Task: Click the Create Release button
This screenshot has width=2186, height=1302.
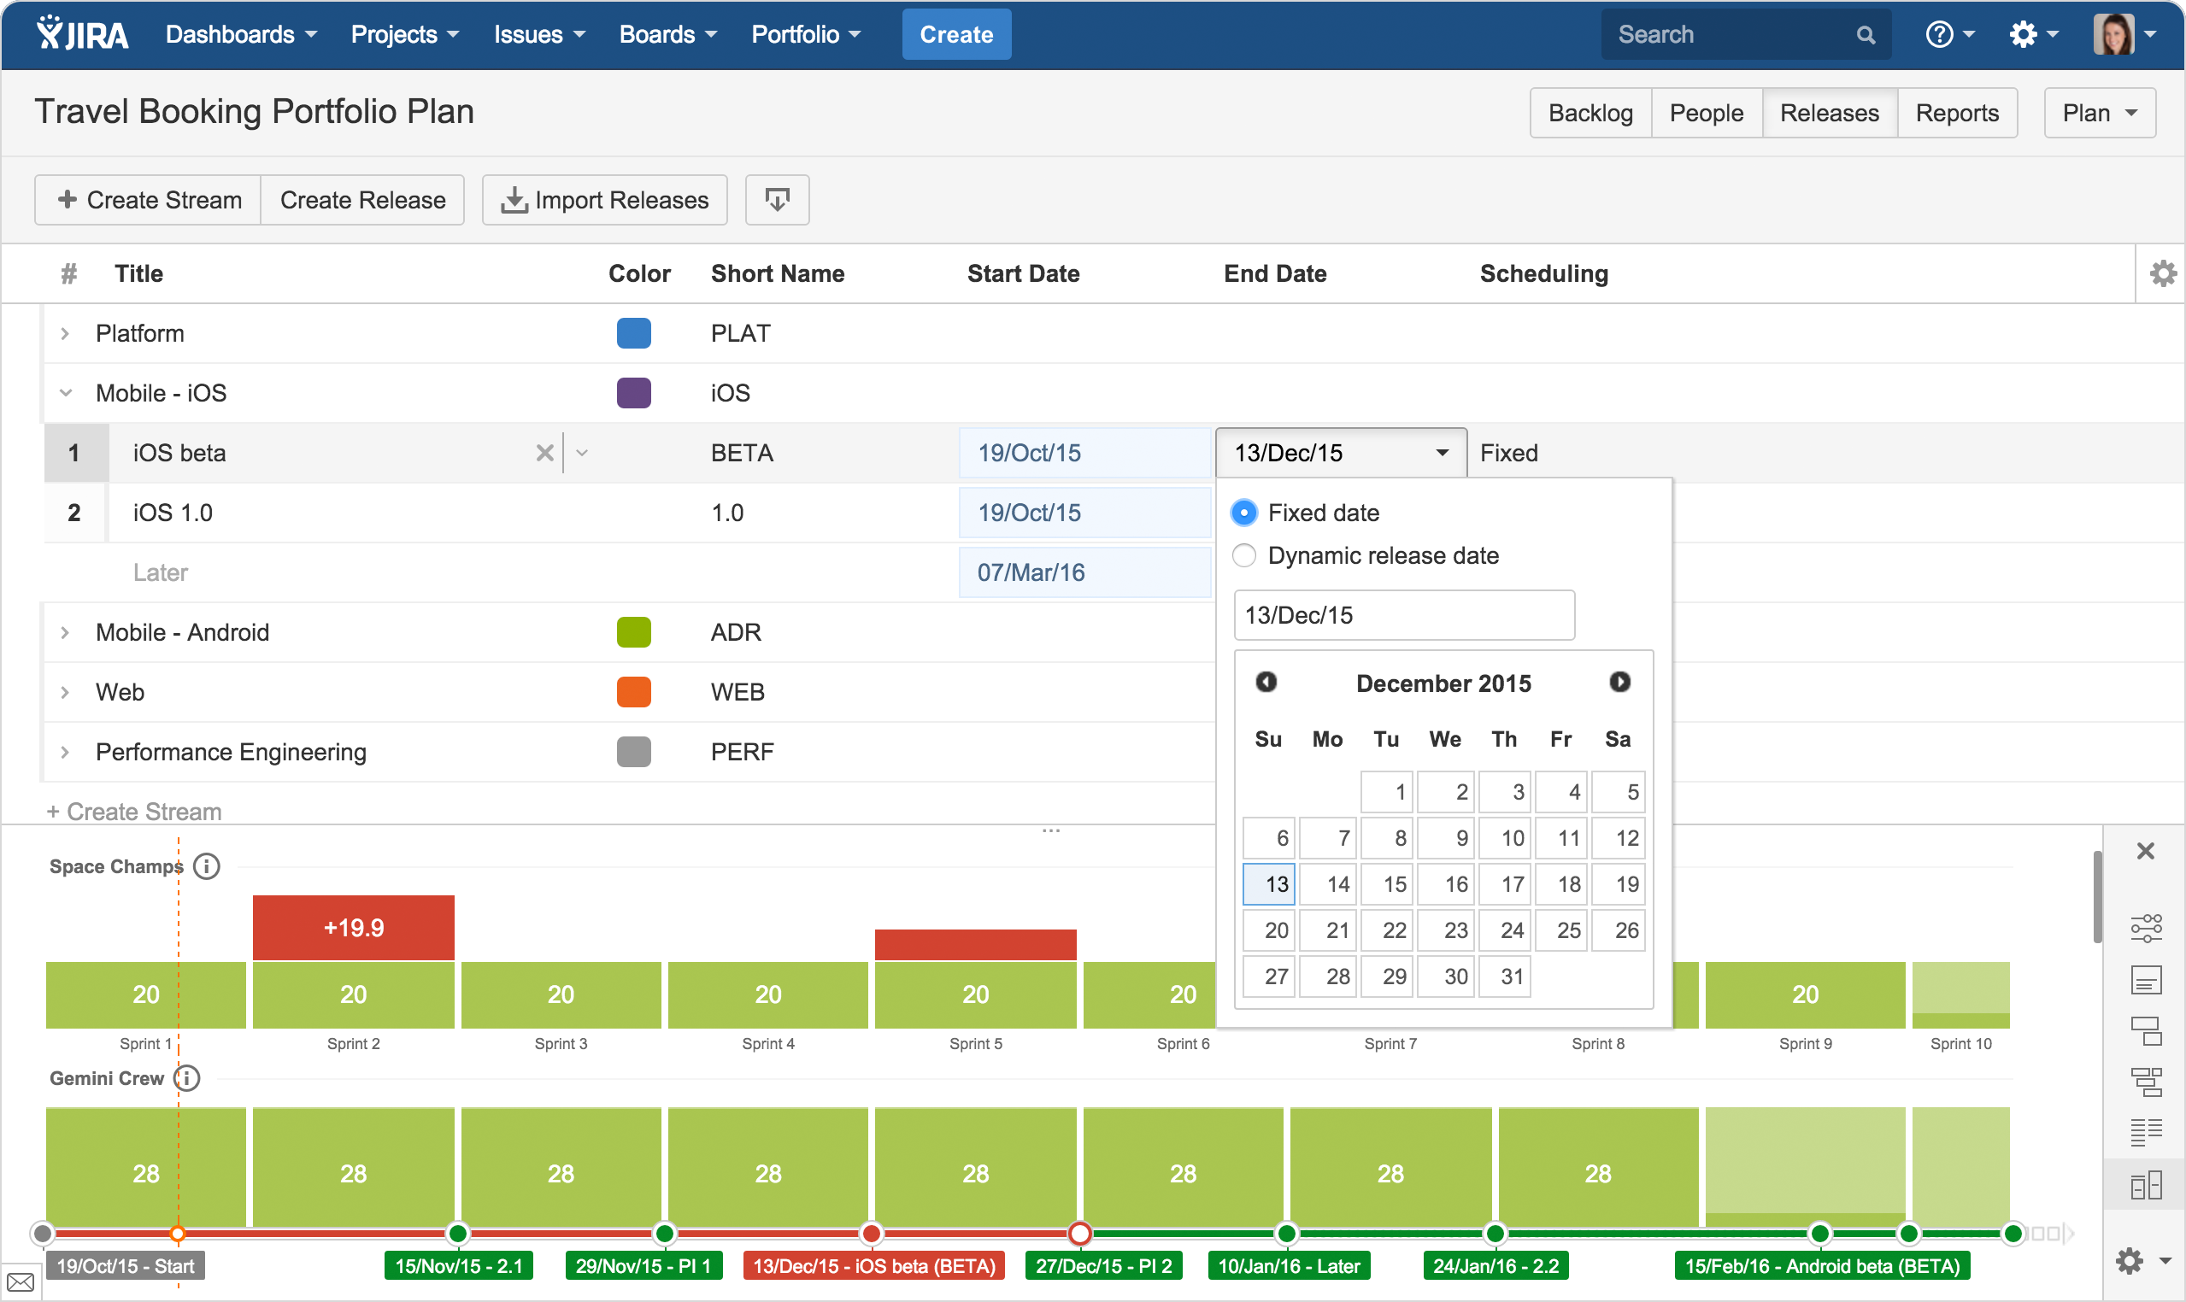Action: tap(362, 200)
